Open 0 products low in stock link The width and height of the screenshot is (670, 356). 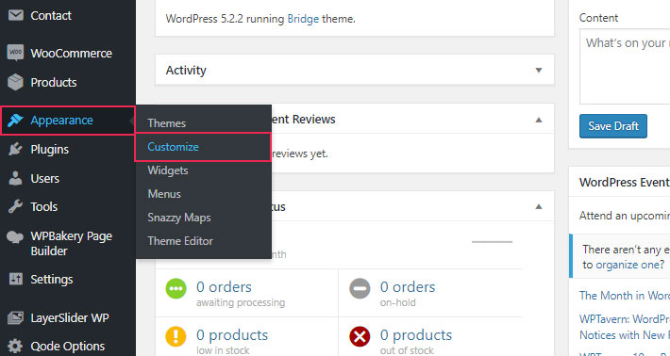point(232,335)
